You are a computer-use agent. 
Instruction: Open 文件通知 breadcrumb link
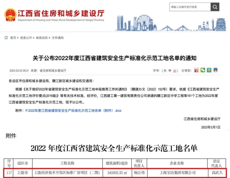click(x=58, y=38)
